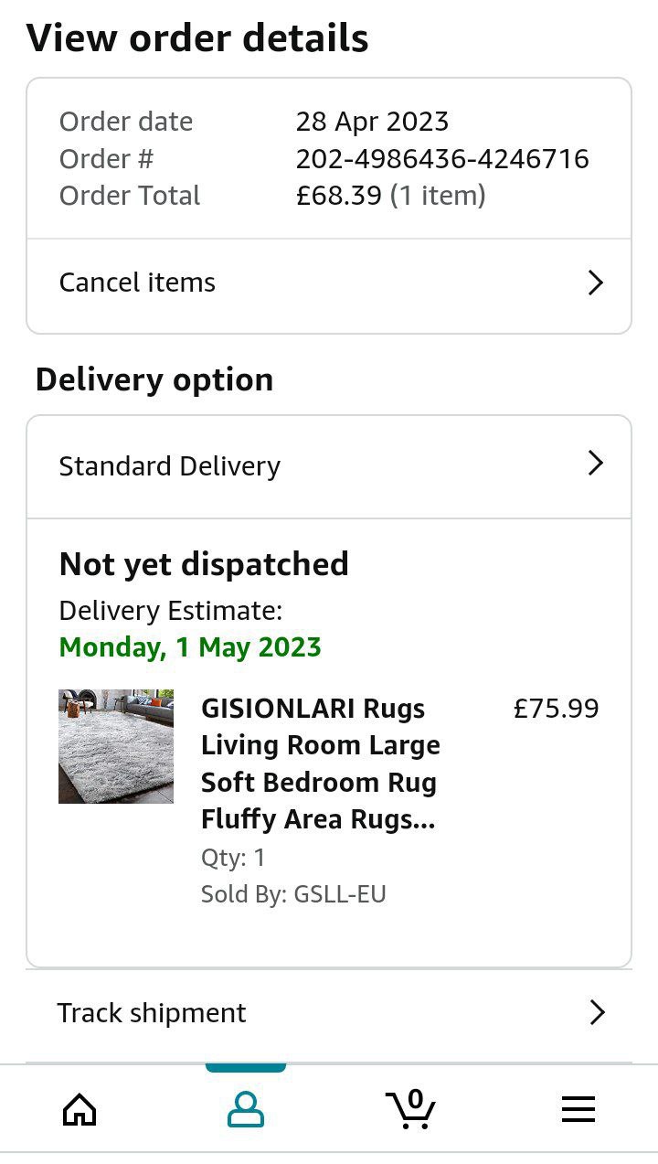This screenshot has width=658, height=1164.
Task: Go to the Home tab icon
Action: coord(80,1110)
